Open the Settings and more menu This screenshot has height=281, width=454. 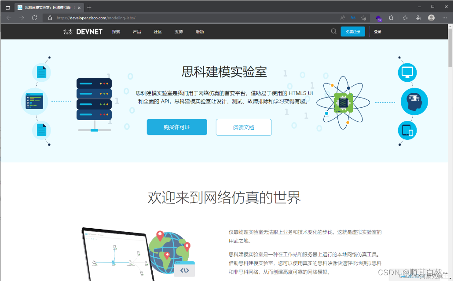coord(445,18)
